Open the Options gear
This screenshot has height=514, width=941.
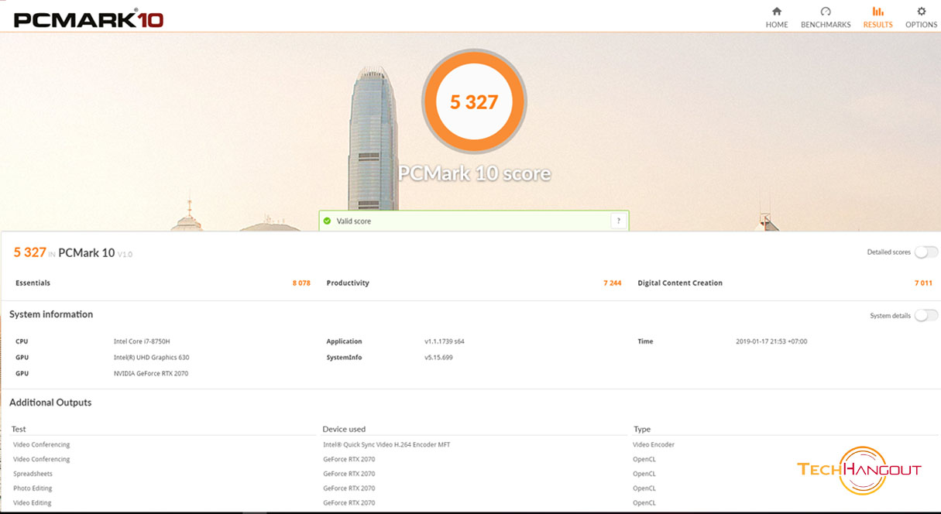point(921,17)
